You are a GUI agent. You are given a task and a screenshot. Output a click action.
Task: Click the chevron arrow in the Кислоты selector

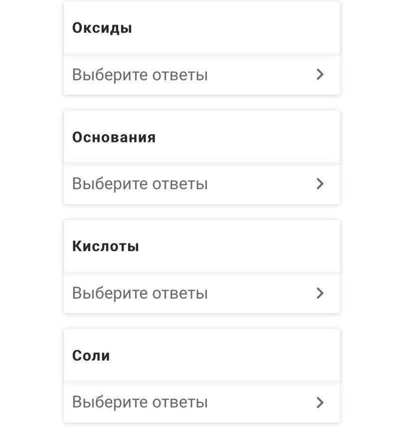coord(320,293)
